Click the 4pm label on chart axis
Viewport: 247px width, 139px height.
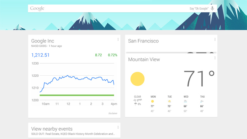(x=114, y=104)
